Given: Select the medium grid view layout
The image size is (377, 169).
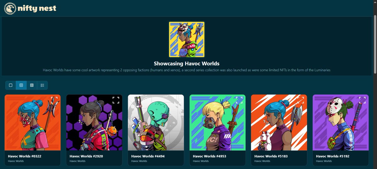Looking at the screenshot, I should pos(21,85).
